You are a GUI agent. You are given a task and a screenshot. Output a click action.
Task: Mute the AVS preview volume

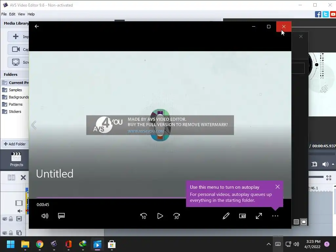325,164
